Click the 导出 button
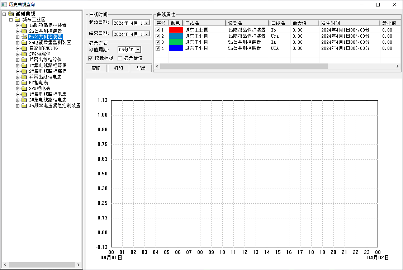This screenshot has width=403, height=270. (x=141, y=68)
